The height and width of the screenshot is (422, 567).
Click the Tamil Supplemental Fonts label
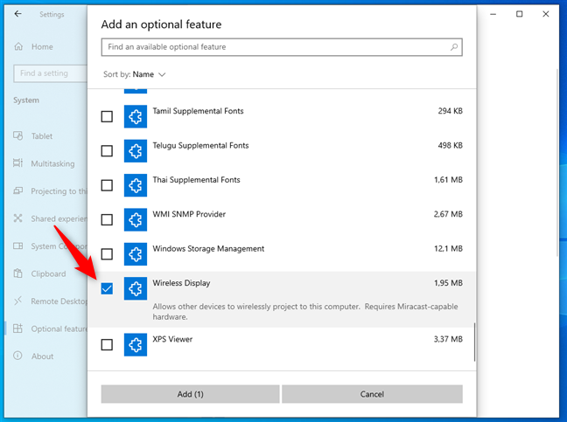(x=198, y=111)
